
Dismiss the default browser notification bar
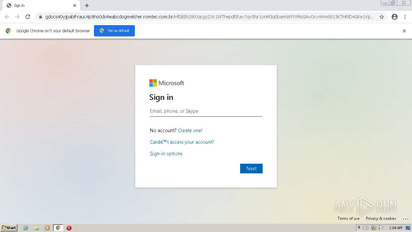404,31
